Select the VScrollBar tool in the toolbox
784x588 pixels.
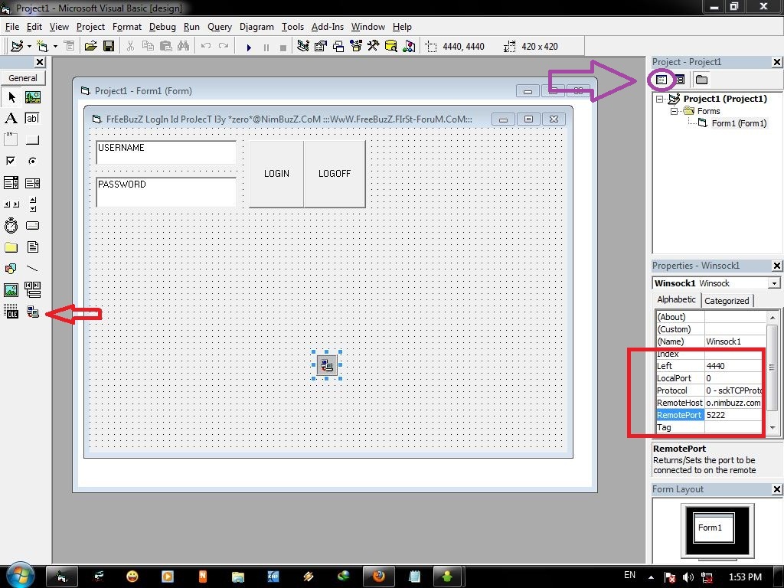click(32, 204)
